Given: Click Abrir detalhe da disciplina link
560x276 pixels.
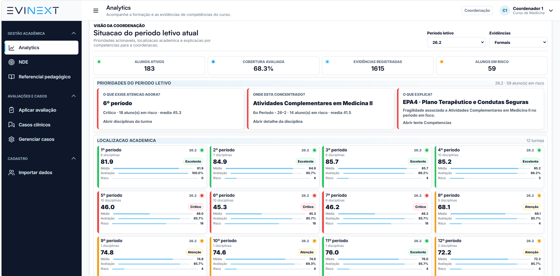Looking at the screenshot, I should click(x=278, y=122).
